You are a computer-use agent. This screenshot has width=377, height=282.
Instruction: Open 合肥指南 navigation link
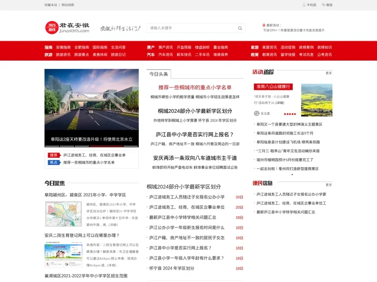tap(82, 48)
